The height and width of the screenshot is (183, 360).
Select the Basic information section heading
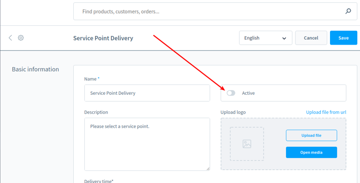tap(35, 69)
